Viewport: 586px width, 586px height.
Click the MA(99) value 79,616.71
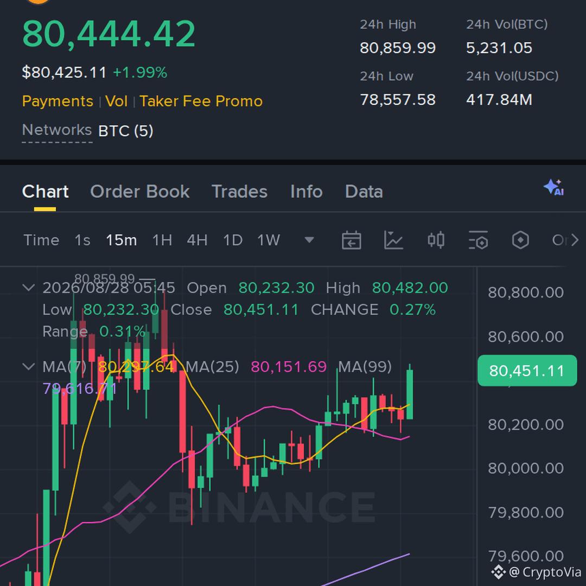click(x=80, y=388)
